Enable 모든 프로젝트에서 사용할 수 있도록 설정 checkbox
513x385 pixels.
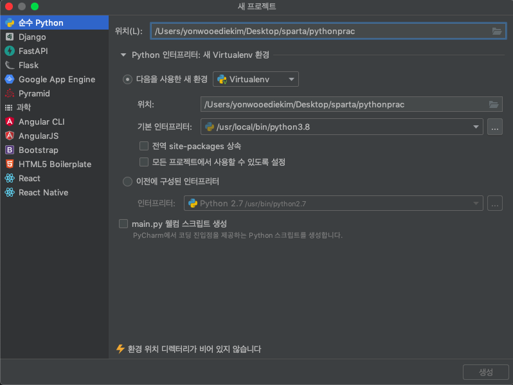(144, 162)
